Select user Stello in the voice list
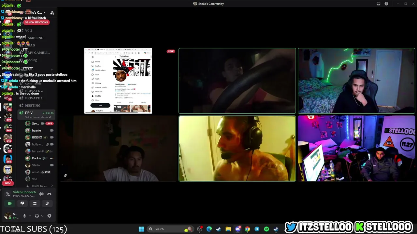 tap(39, 165)
